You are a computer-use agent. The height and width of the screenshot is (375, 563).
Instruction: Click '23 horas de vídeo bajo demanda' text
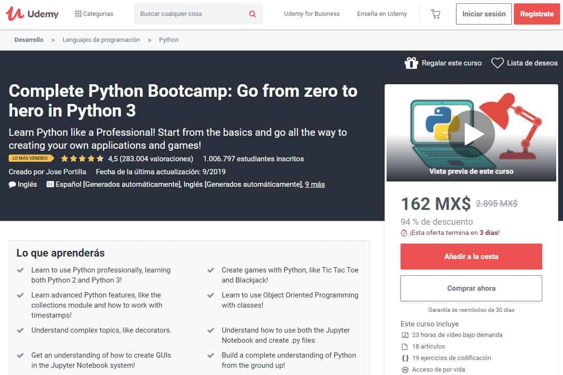(x=457, y=335)
